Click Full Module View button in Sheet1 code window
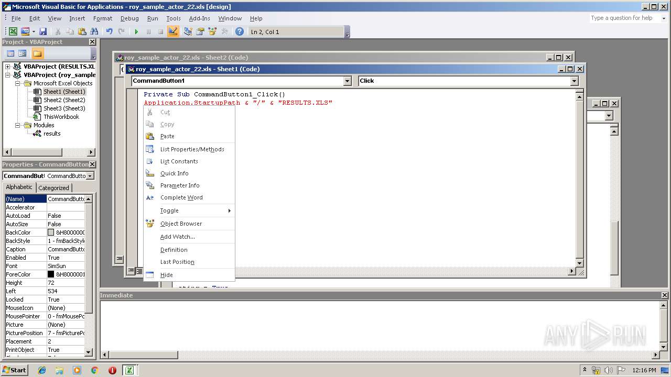This screenshot has height=377, width=671. point(139,271)
